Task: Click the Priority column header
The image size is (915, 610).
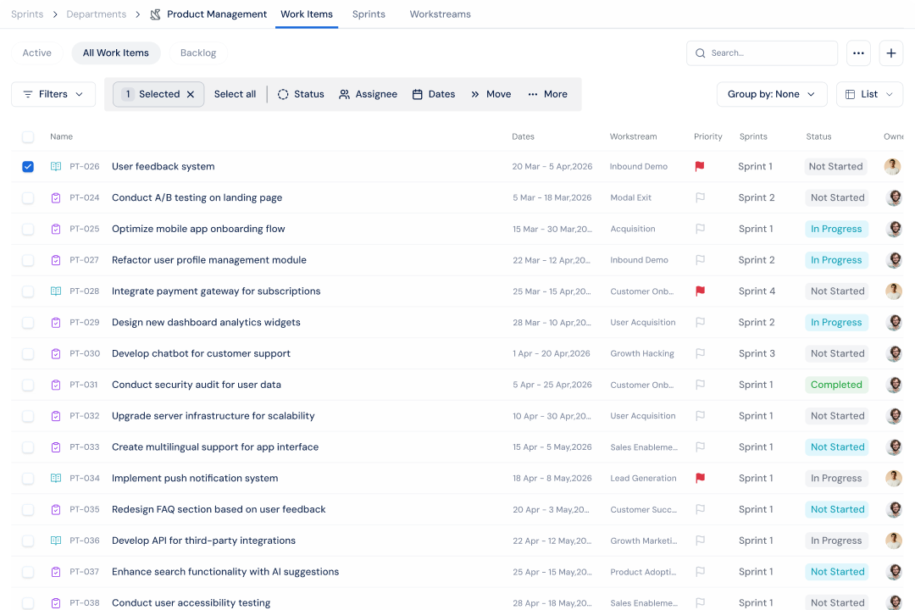Action: click(707, 136)
